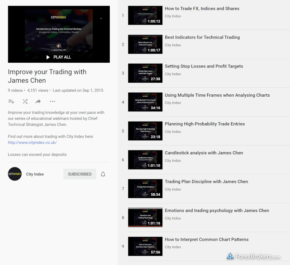This screenshot has width=290, height=265.
Task: Click City Index under Multiple Time Frames video
Action: [173, 103]
